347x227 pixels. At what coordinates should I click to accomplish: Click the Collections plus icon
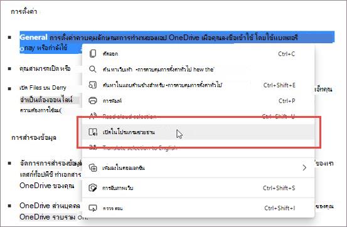coord(93,168)
